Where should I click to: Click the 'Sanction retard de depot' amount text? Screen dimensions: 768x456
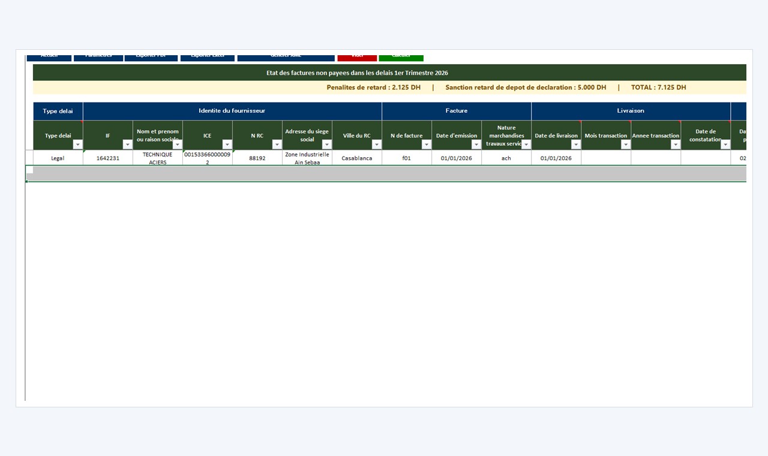click(x=526, y=88)
